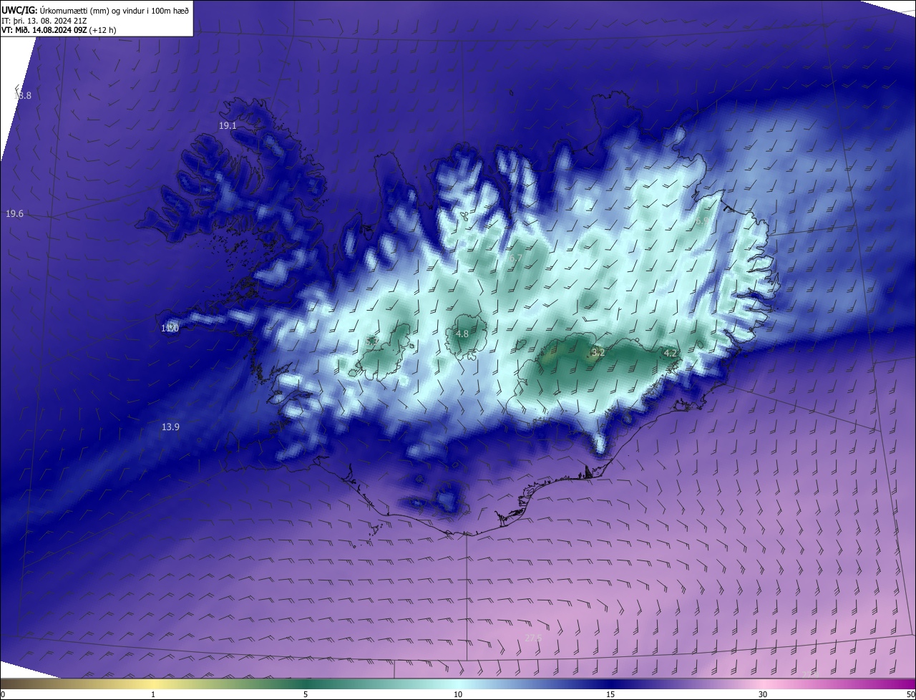
Task: Click the 10 tick label on the color scale
Action: [x=458, y=694]
